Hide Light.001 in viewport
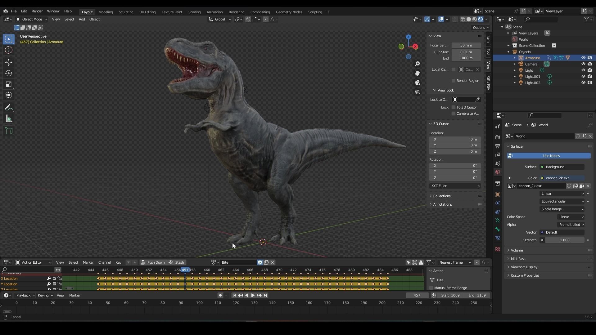The height and width of the screenshot is (335, 596). tap(583, 76)
